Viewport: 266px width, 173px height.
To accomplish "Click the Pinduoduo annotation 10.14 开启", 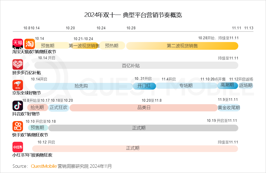I will [47, 58].
